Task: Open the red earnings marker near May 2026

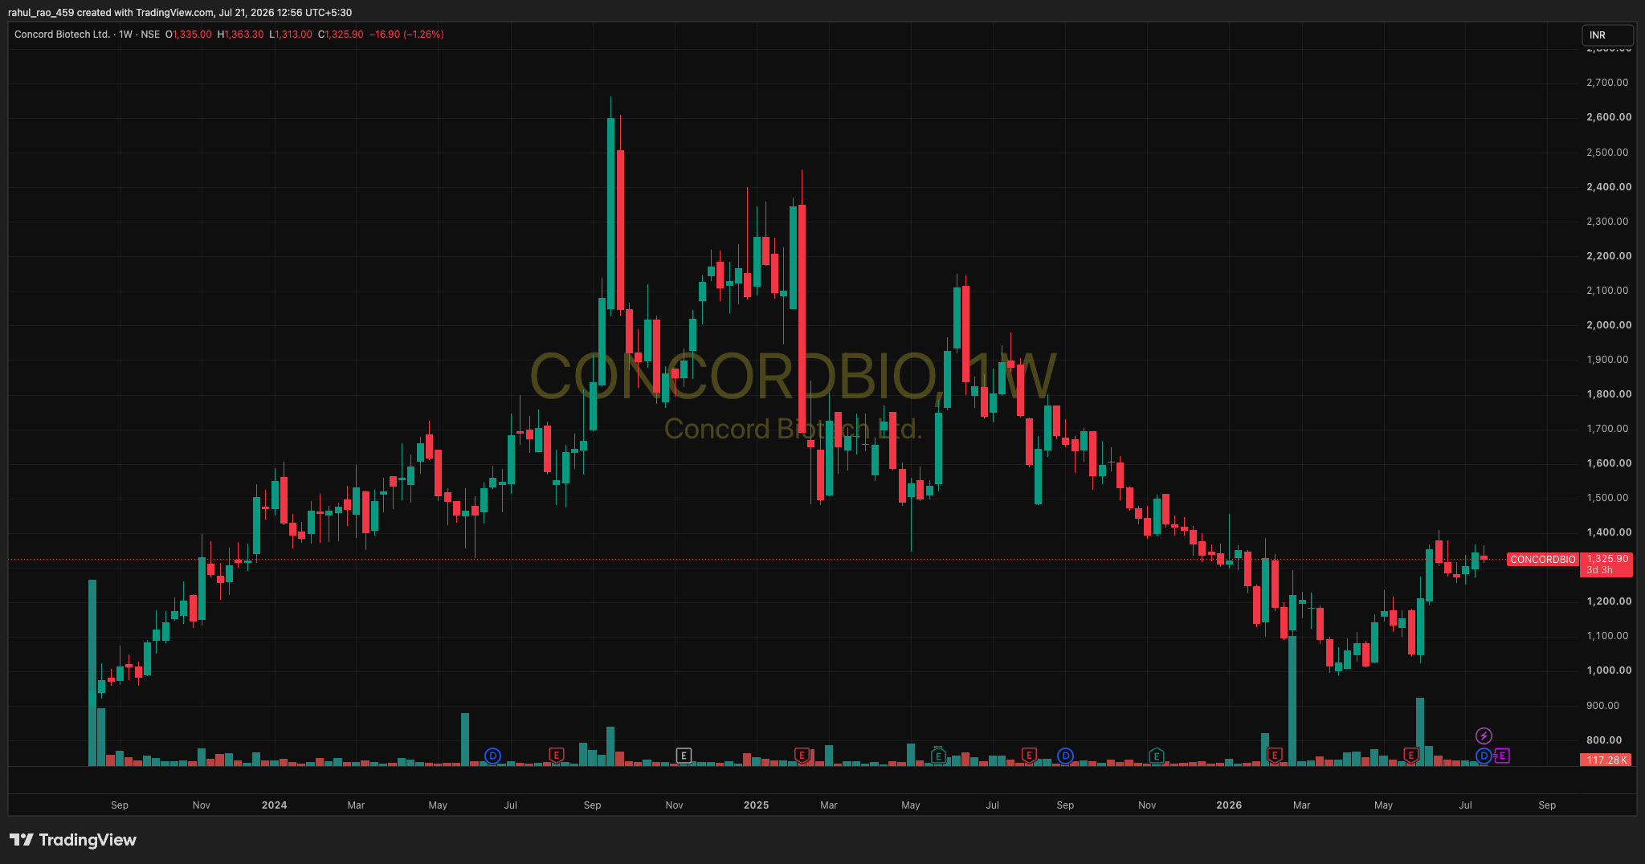Action: (1410, 755)
